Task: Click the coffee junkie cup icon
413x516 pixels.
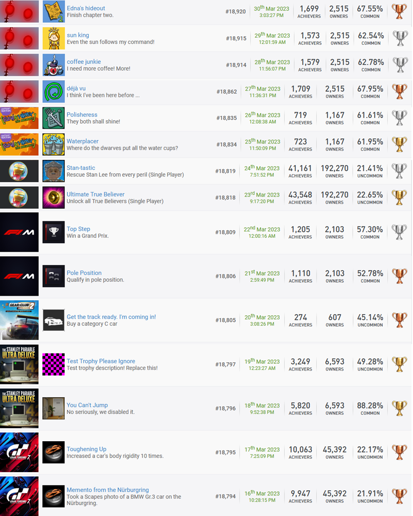Action: [54, 65]
